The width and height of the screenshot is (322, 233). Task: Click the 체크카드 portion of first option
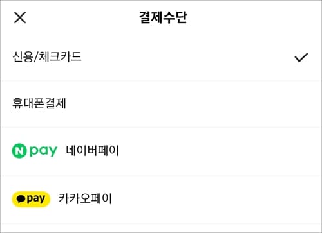coord(60,56)
